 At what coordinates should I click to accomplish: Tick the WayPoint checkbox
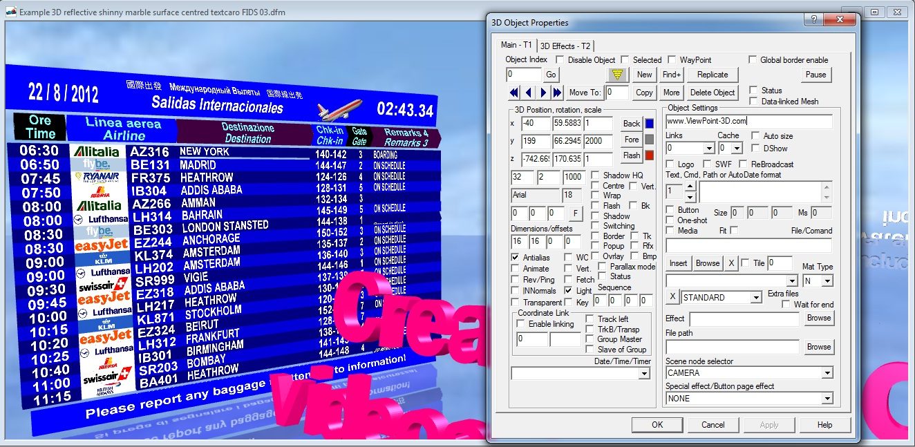[x=672, y=60]
